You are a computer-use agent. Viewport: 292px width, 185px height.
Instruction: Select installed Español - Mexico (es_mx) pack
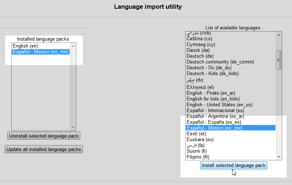[40, 52]
